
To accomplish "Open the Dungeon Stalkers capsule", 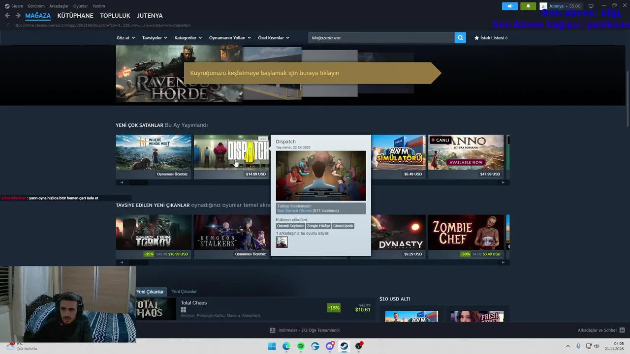I will [x=231, y=236].
